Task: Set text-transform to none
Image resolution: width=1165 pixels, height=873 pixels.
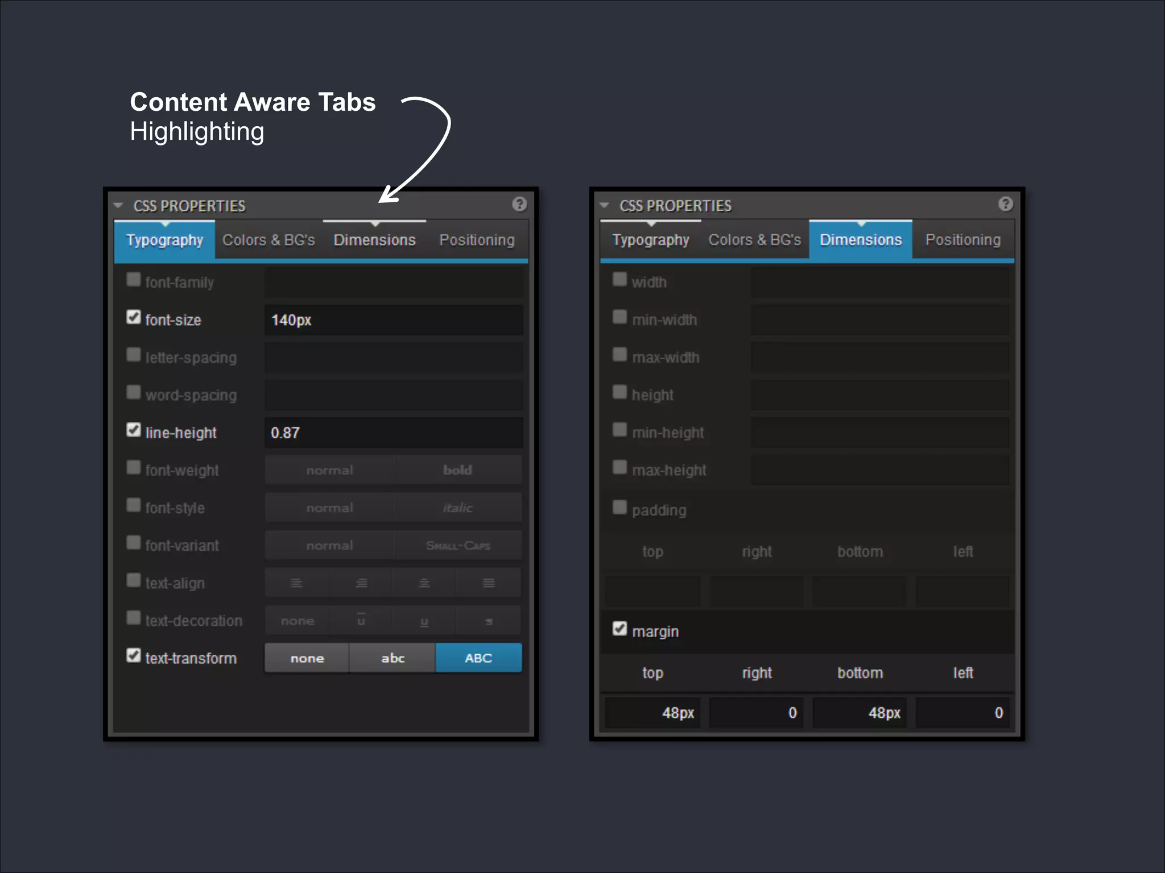Action: pyautogui.click(x=307, y=658)
